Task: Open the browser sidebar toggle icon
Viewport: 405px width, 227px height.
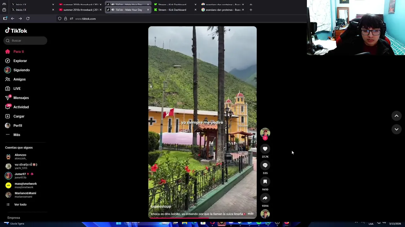Action: coord(5,19)
